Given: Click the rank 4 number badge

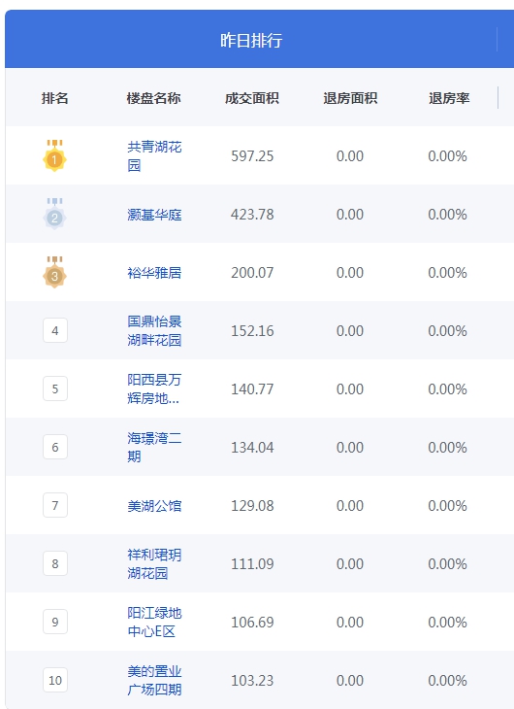Looking at the screenshot, I should 55,330.
